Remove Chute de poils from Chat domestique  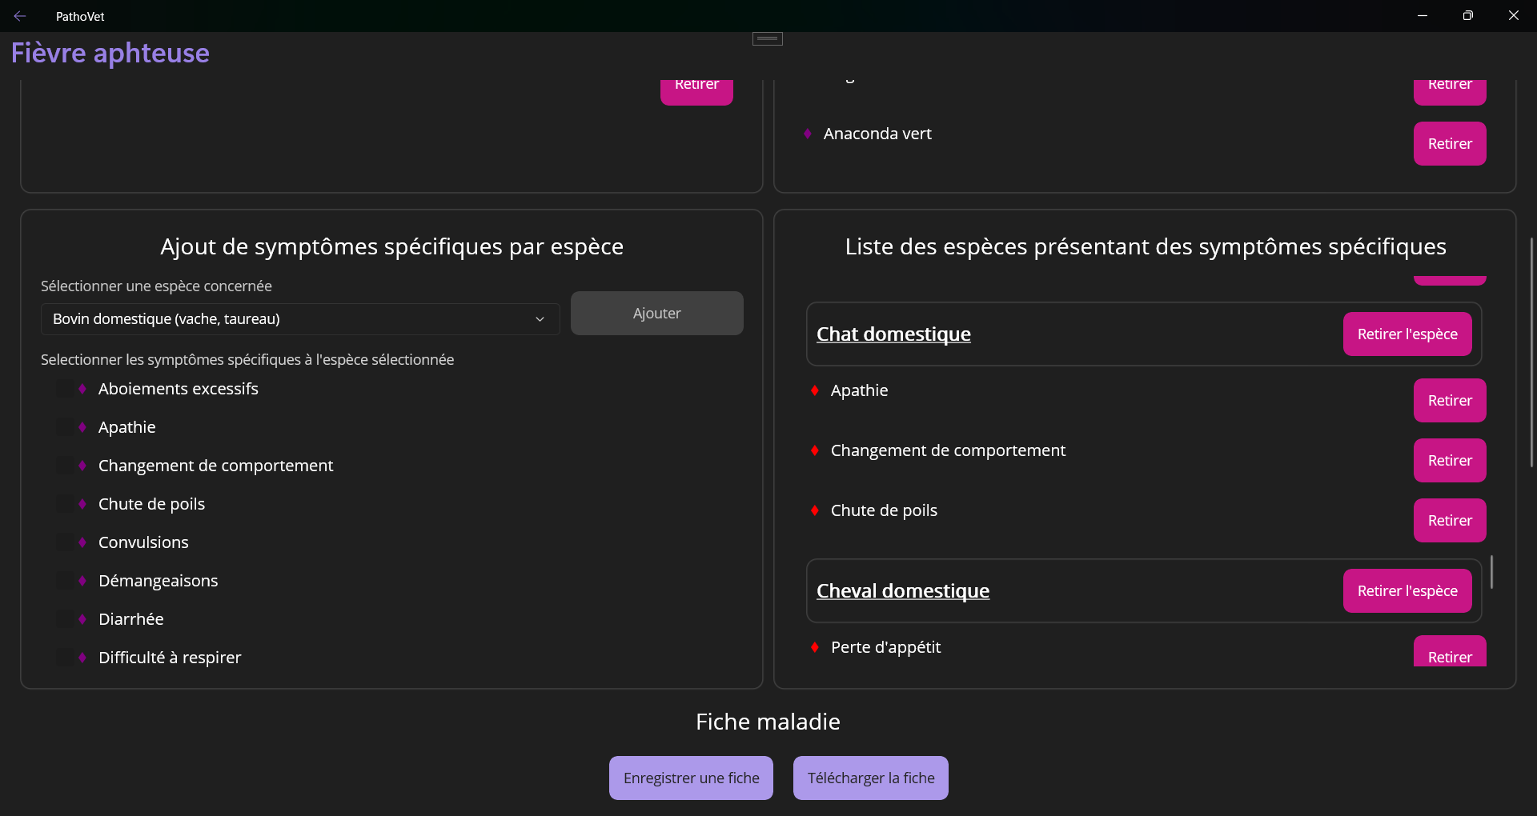[x=1449, y=521]
